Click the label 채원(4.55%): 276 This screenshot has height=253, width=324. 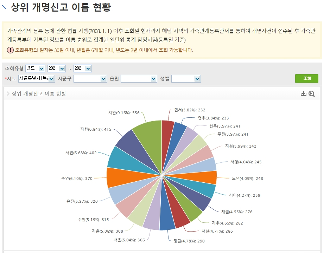point(237,212)
